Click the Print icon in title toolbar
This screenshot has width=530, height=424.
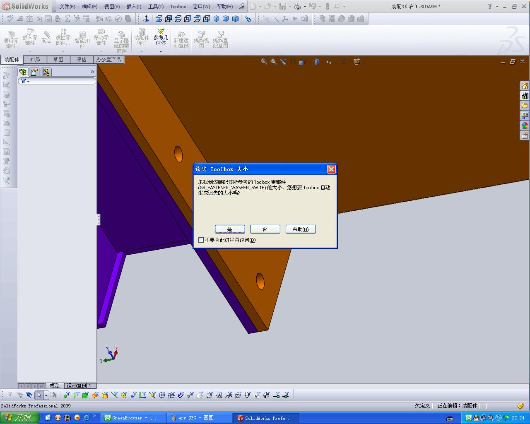pos(297,6)
